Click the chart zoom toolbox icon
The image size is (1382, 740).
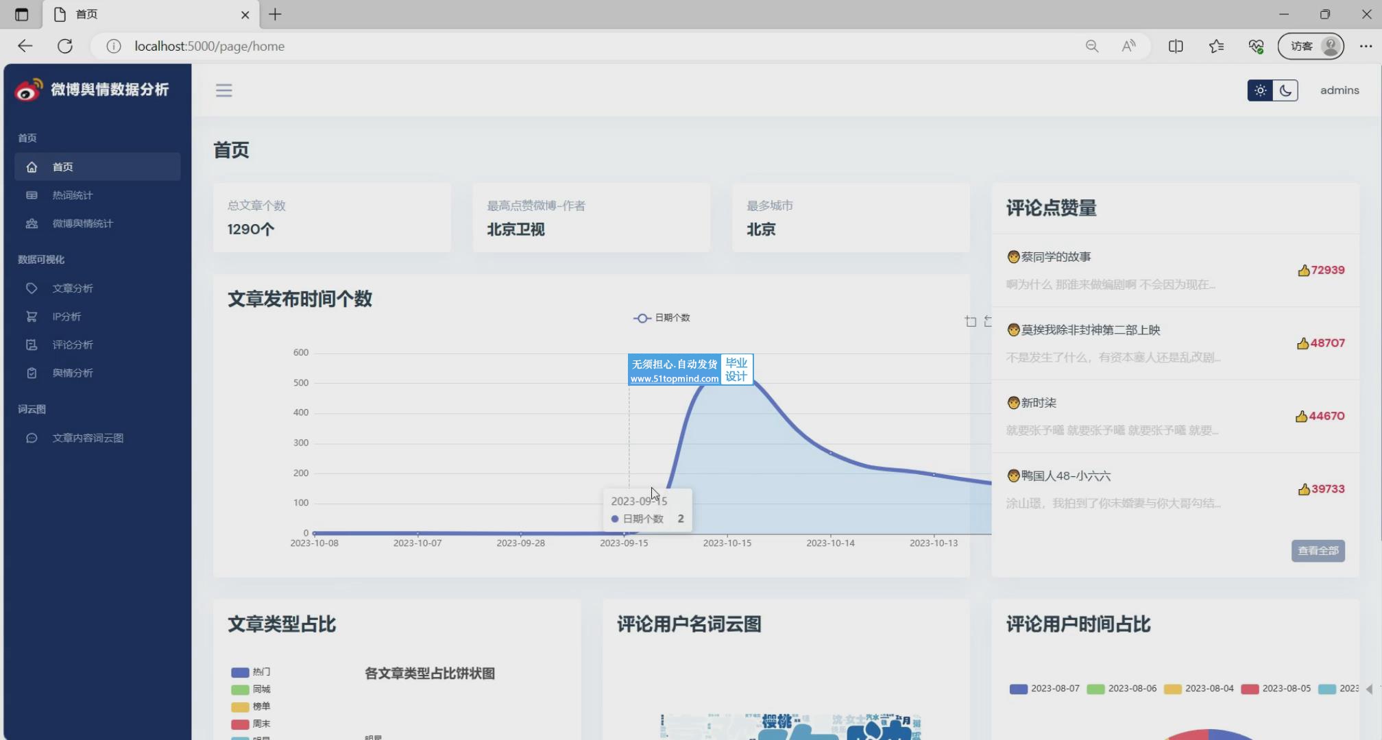tap(971, 321)
